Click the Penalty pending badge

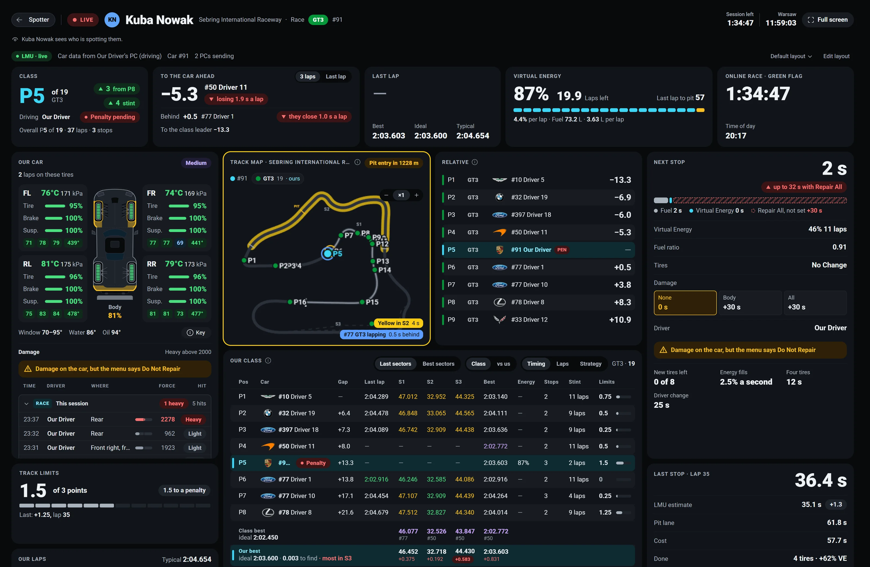pyautogui.click(x=110, y=117)
